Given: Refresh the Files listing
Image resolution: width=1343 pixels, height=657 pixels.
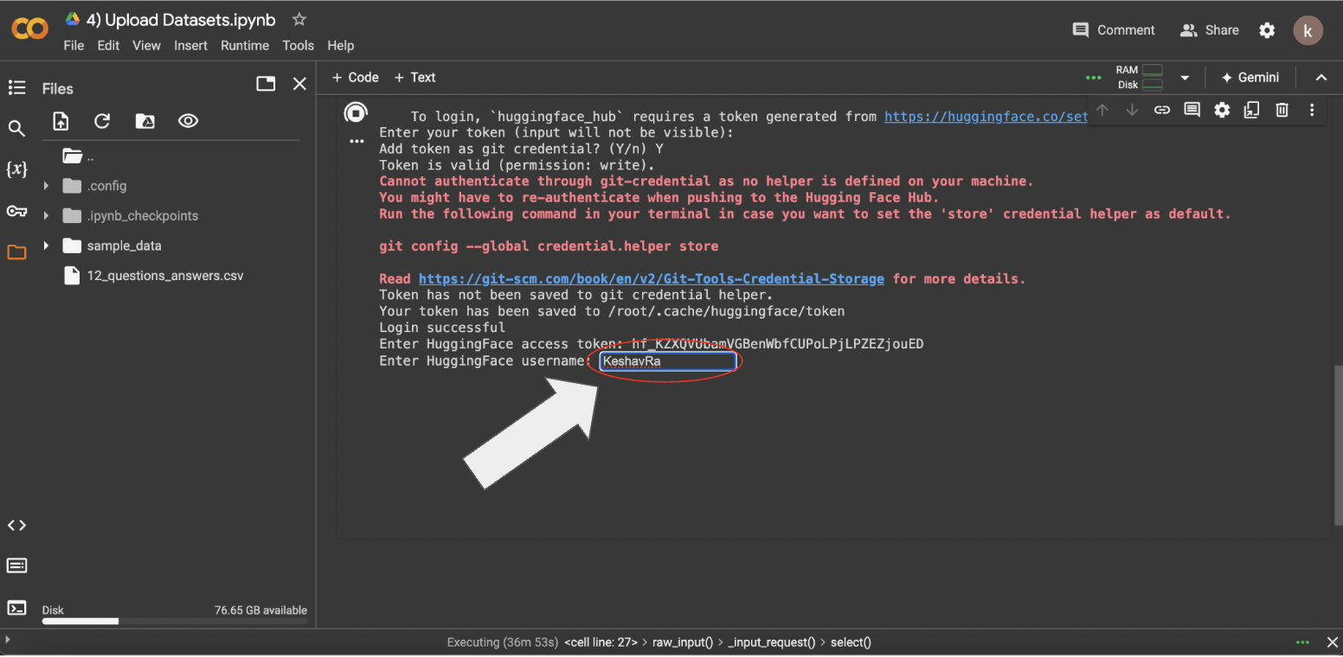Looking at the screenshot, I should click(102, 122).
